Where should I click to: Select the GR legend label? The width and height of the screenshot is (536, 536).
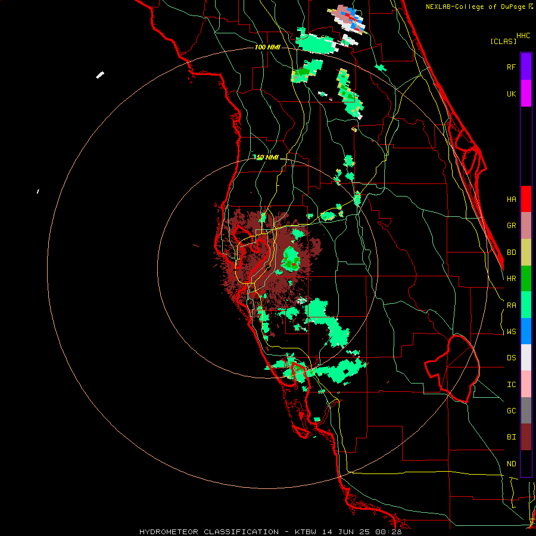(511, 226)
